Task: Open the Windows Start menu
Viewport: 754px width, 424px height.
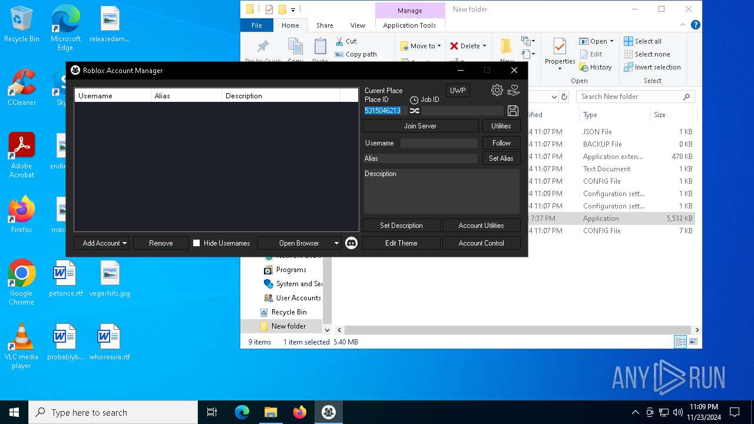Action: [14, 412]
